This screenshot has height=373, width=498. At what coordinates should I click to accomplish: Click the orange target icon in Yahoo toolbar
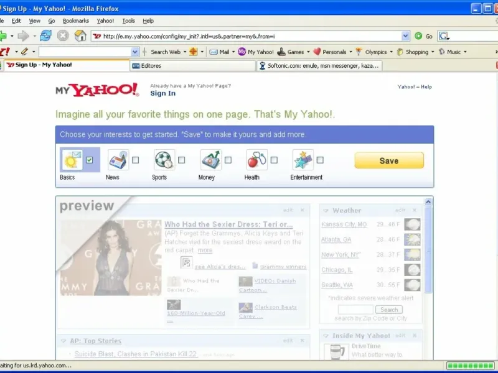tap(193, 52)
